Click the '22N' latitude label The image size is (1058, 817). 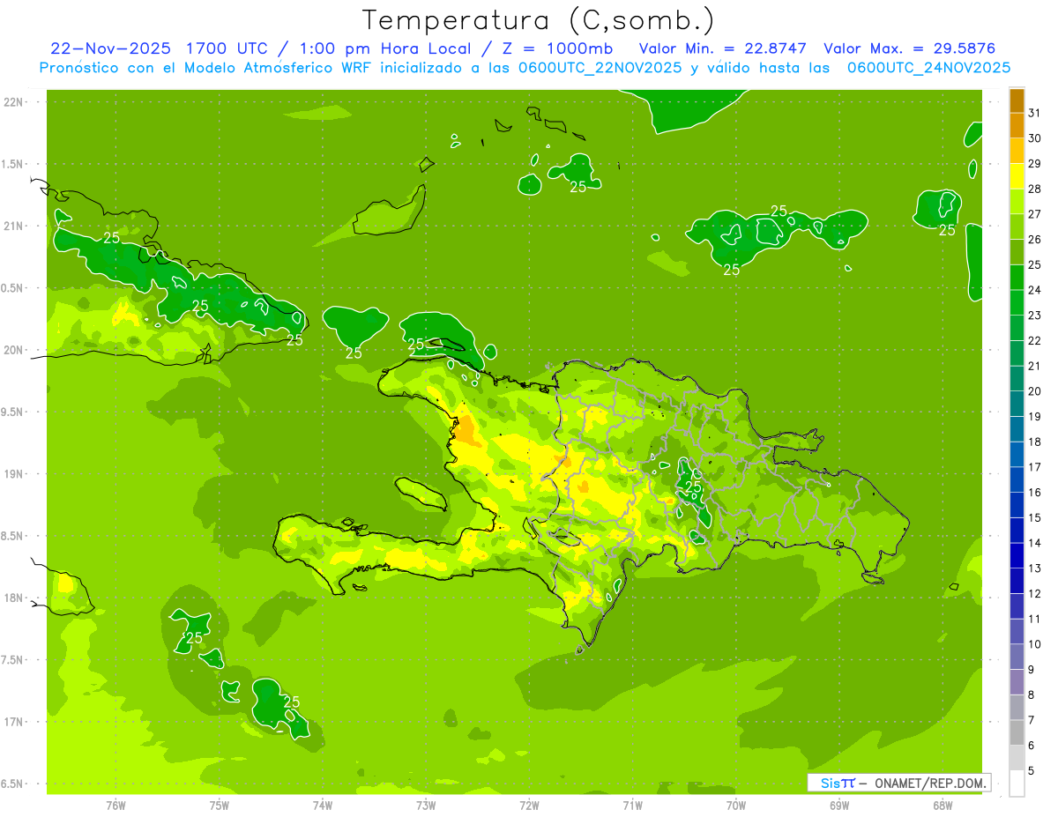14,102
